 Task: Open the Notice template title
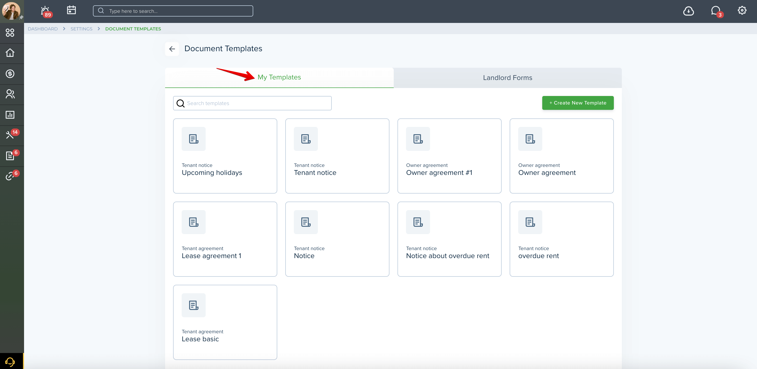coord(304,256)
